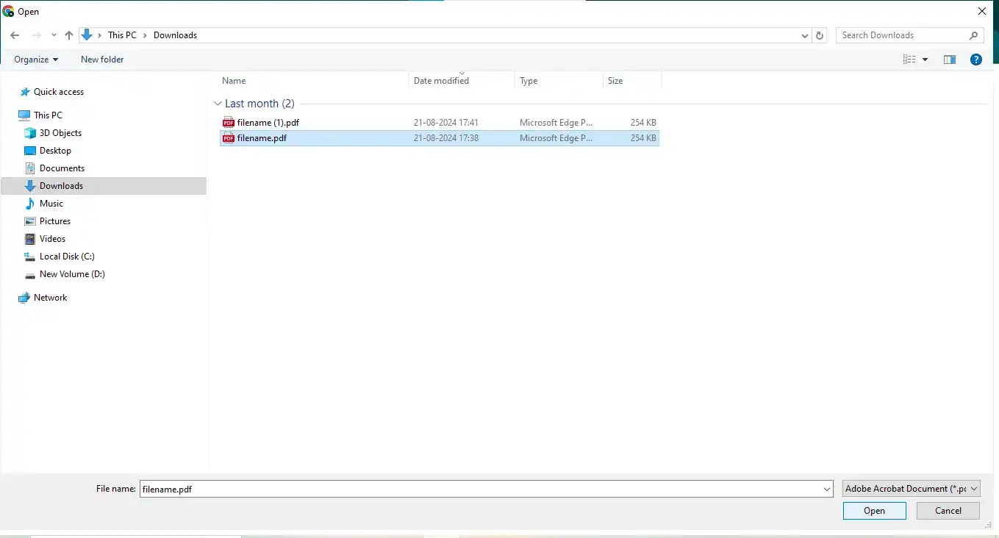Viewport: 999px width, 538px height.
Task: Sort files by Size column header
Action: [x=615, y=81]
